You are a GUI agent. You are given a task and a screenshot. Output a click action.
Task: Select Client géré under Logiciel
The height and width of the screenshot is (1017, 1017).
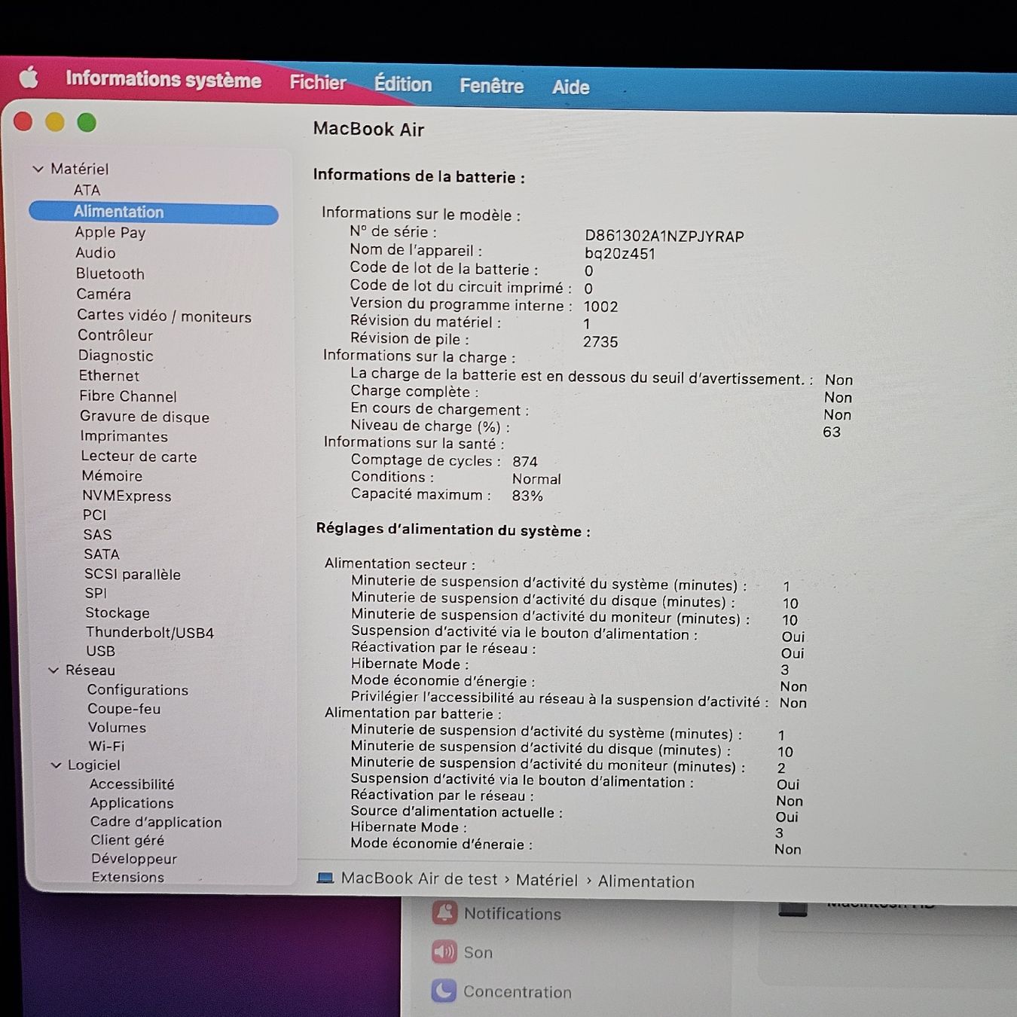127,840
